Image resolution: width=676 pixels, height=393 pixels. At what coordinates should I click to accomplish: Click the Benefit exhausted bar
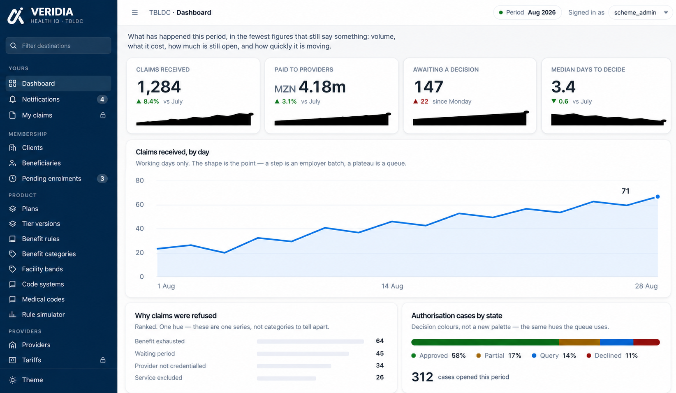(310, 341)
